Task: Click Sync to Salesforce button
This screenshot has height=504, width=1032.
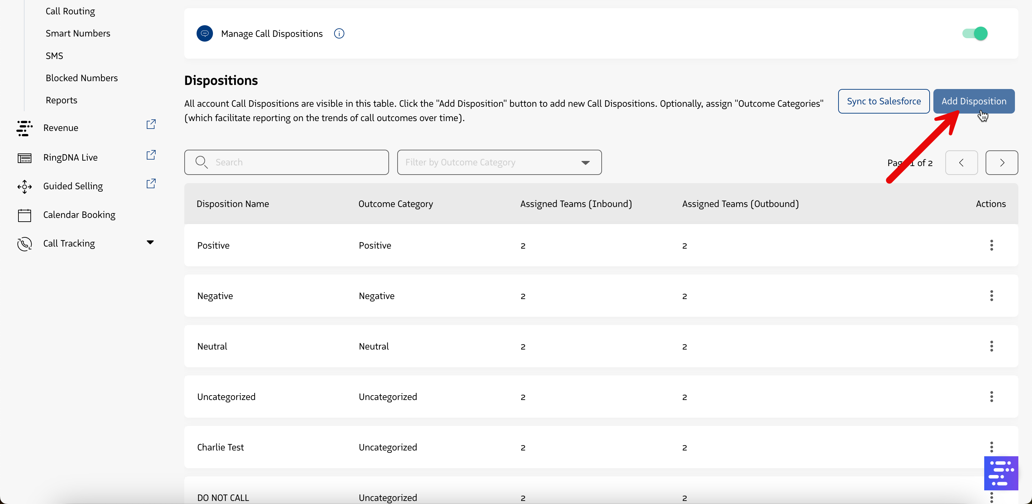Action: 883,101
